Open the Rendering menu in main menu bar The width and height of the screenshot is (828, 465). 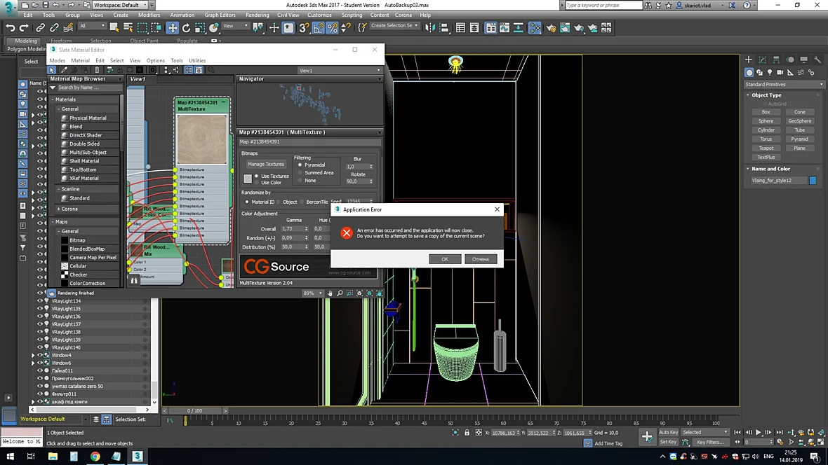click(x=257, y=15)
